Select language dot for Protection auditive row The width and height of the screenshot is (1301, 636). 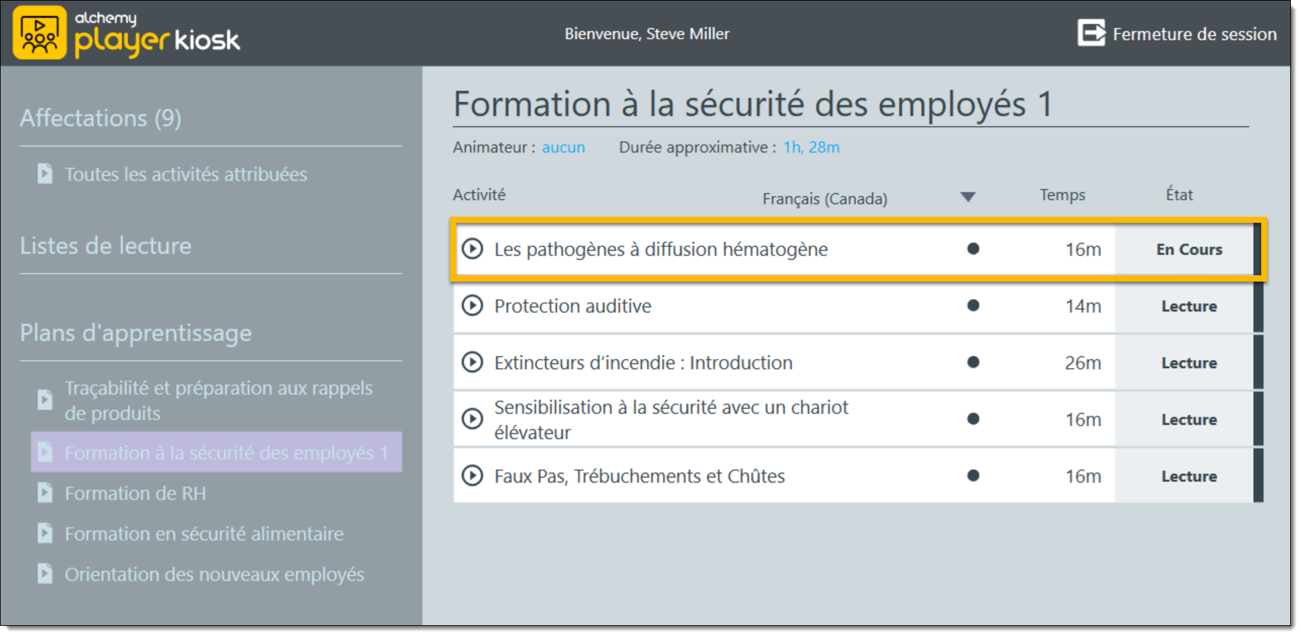tap(973, 306)
